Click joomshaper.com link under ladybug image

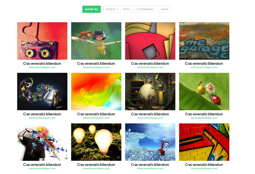204,118
